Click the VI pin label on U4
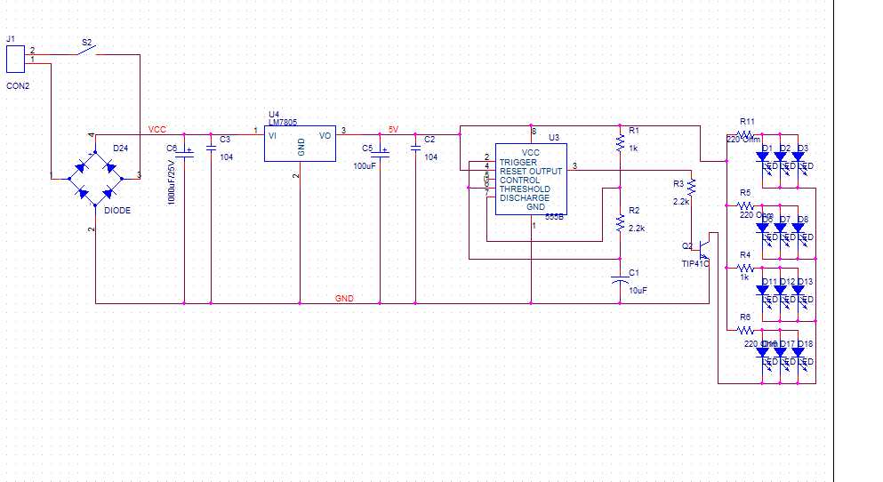 pos(273,136)
